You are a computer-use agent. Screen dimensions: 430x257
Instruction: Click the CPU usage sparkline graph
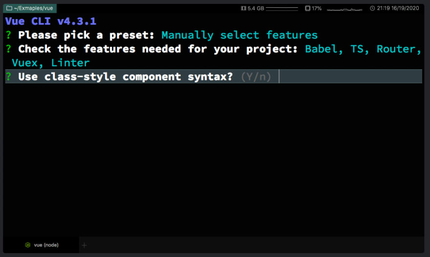point(344,10)
